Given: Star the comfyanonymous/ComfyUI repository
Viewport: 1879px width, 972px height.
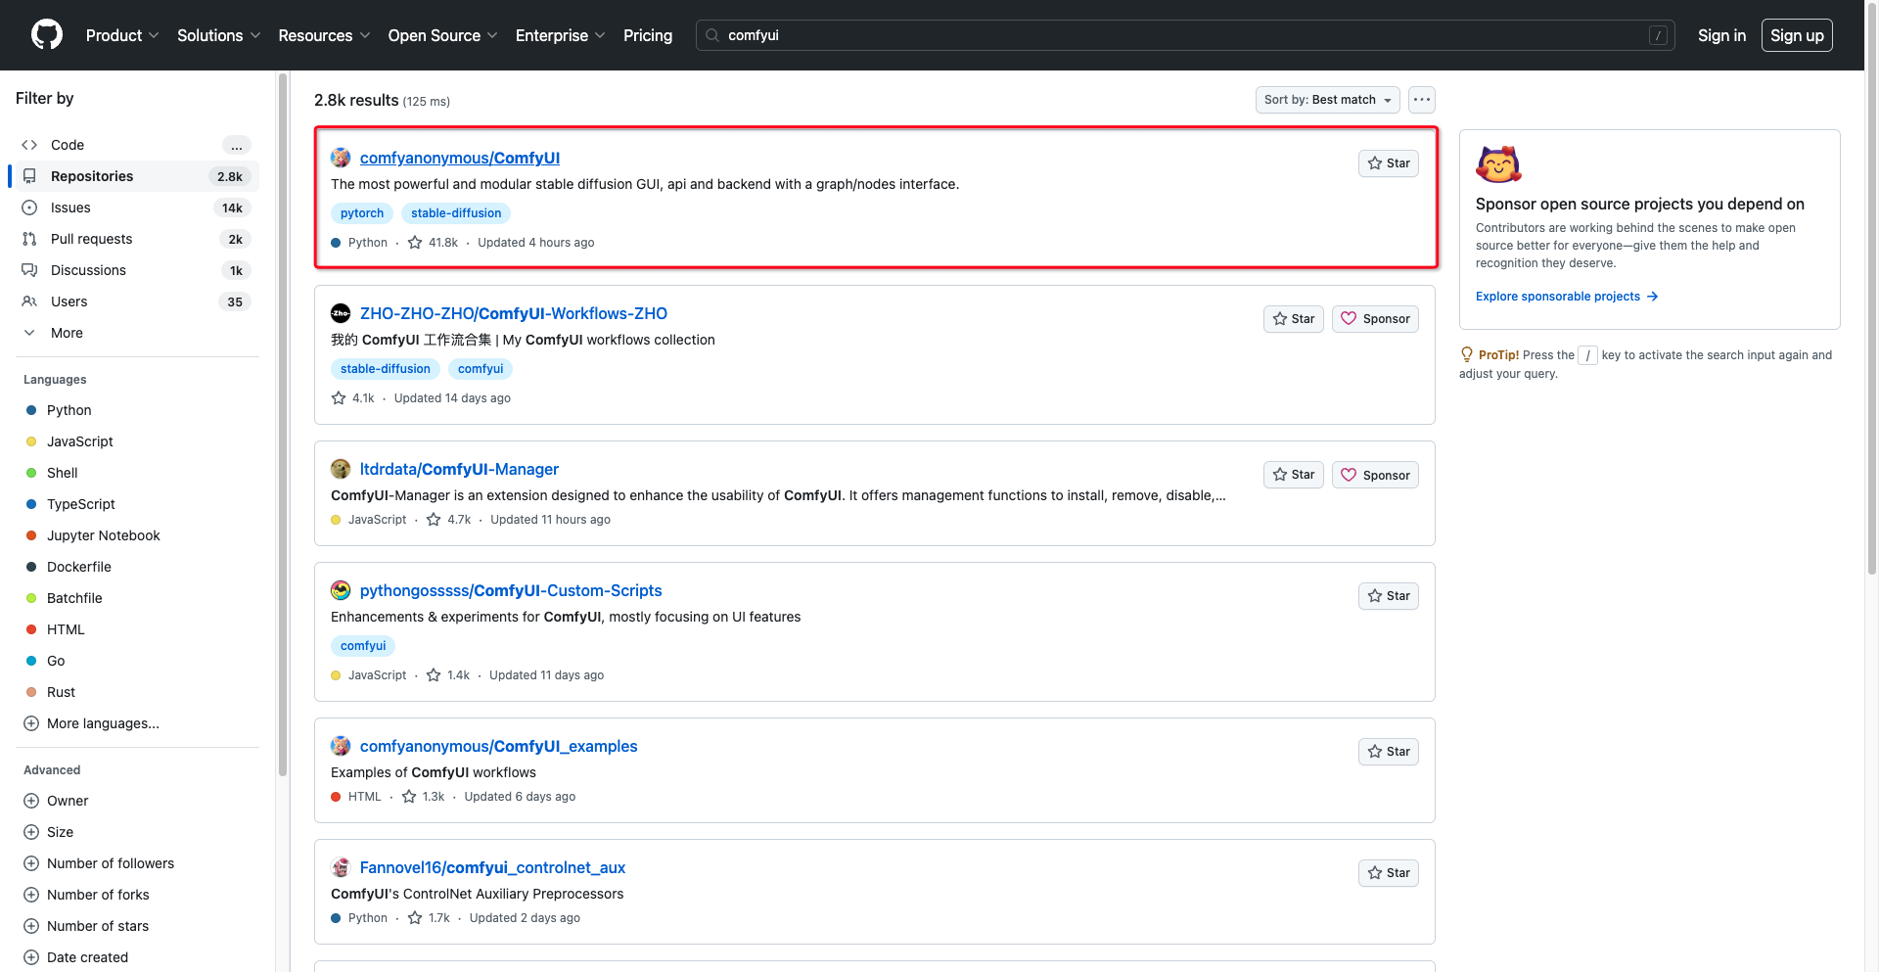Looking at the screenshot, I should pos(1388,163).
